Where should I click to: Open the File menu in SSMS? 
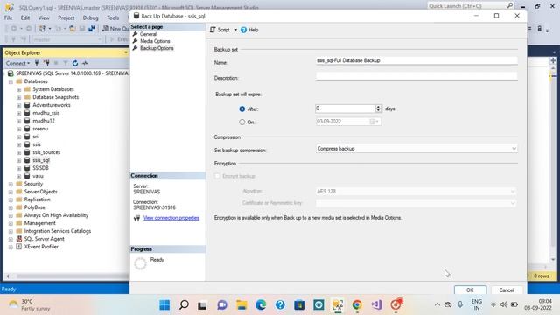point(8,17)
